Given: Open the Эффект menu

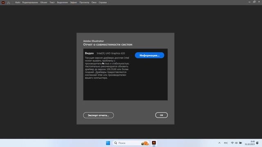Looking at the screenshot, I should [x=74, y=2].
